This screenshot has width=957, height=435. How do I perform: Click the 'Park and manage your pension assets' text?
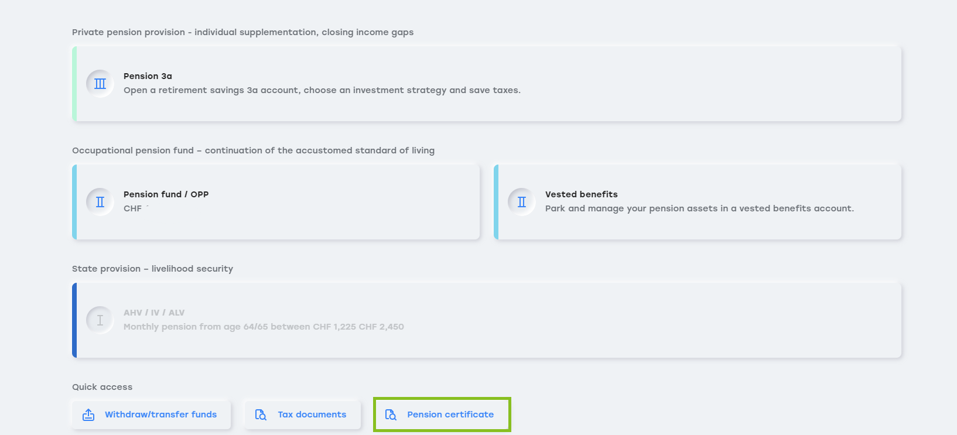point(699,208)
